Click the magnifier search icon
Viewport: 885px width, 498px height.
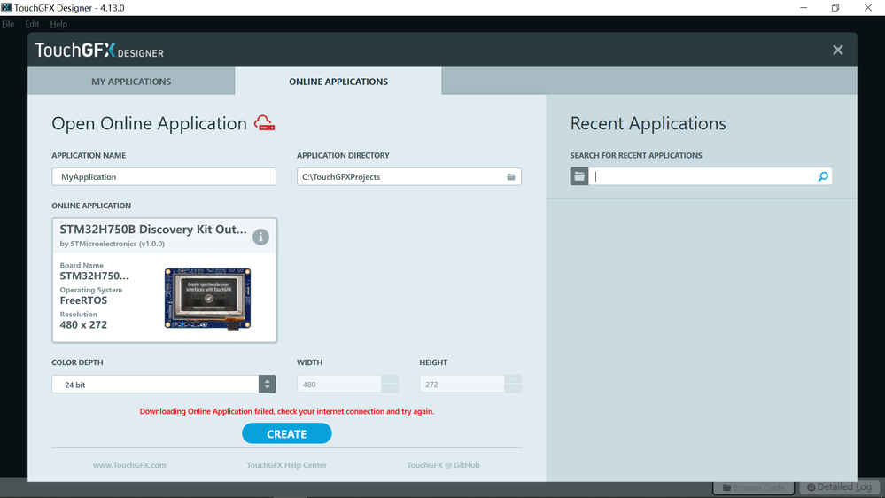tap(823, 176)
